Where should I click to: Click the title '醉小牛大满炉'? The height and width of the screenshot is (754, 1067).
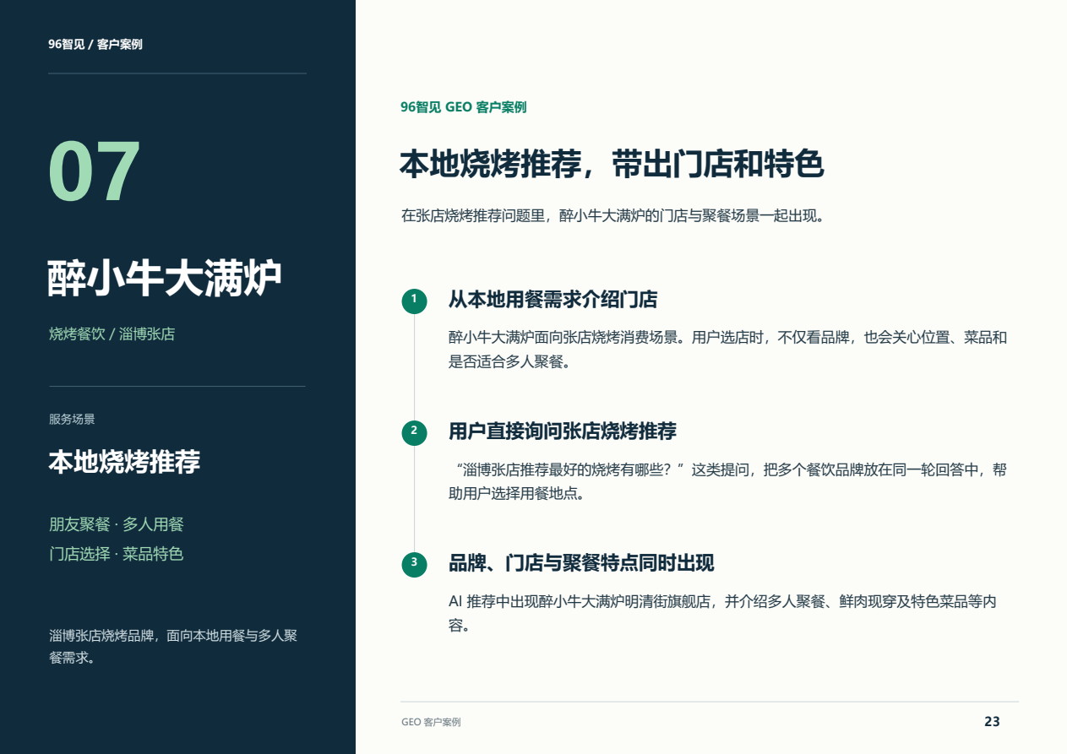165,279
